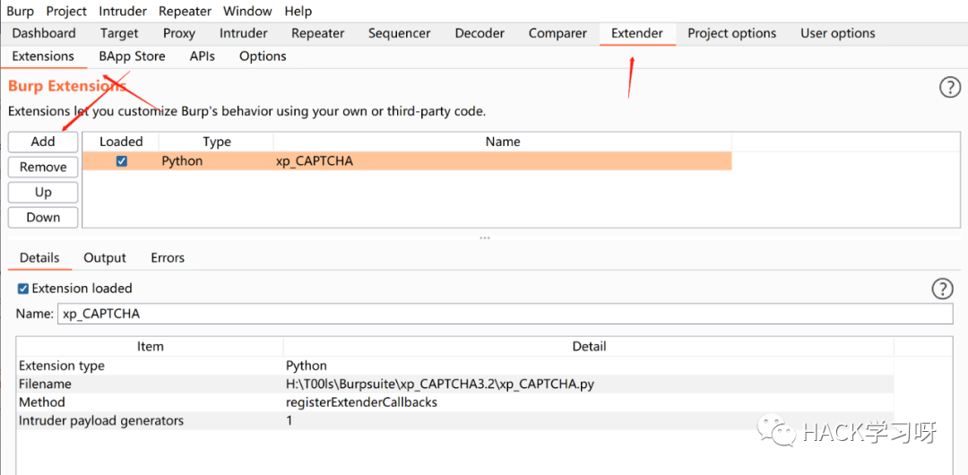Image resolution: width=968 pixels, height=475 pixels.
Task: Open the Comparer tab
Action: [557, 33]
